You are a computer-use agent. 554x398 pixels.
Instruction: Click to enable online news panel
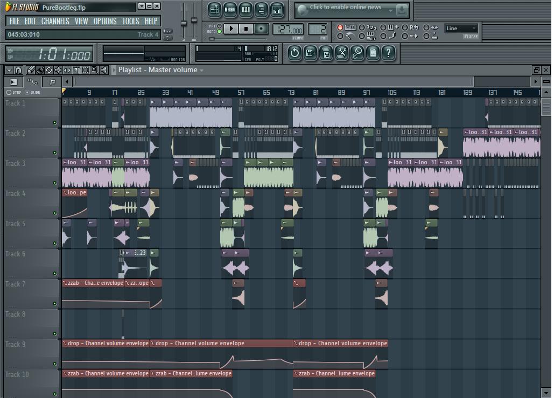pyautogui.click(x=345, y=8)
